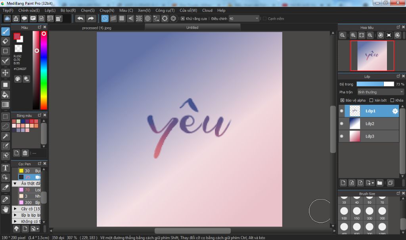The image size is (406, 240).
Task: Open snap settings gear icon
Action: tap(174, 19)
